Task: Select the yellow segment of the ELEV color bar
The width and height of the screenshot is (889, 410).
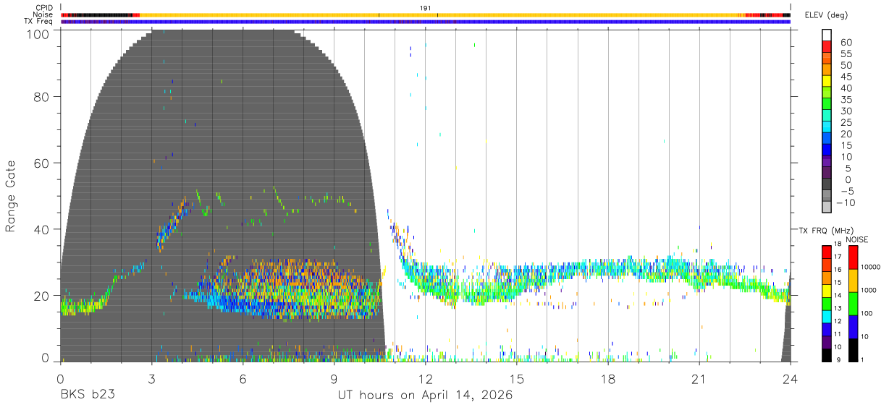Action: [x=827, y=82]
